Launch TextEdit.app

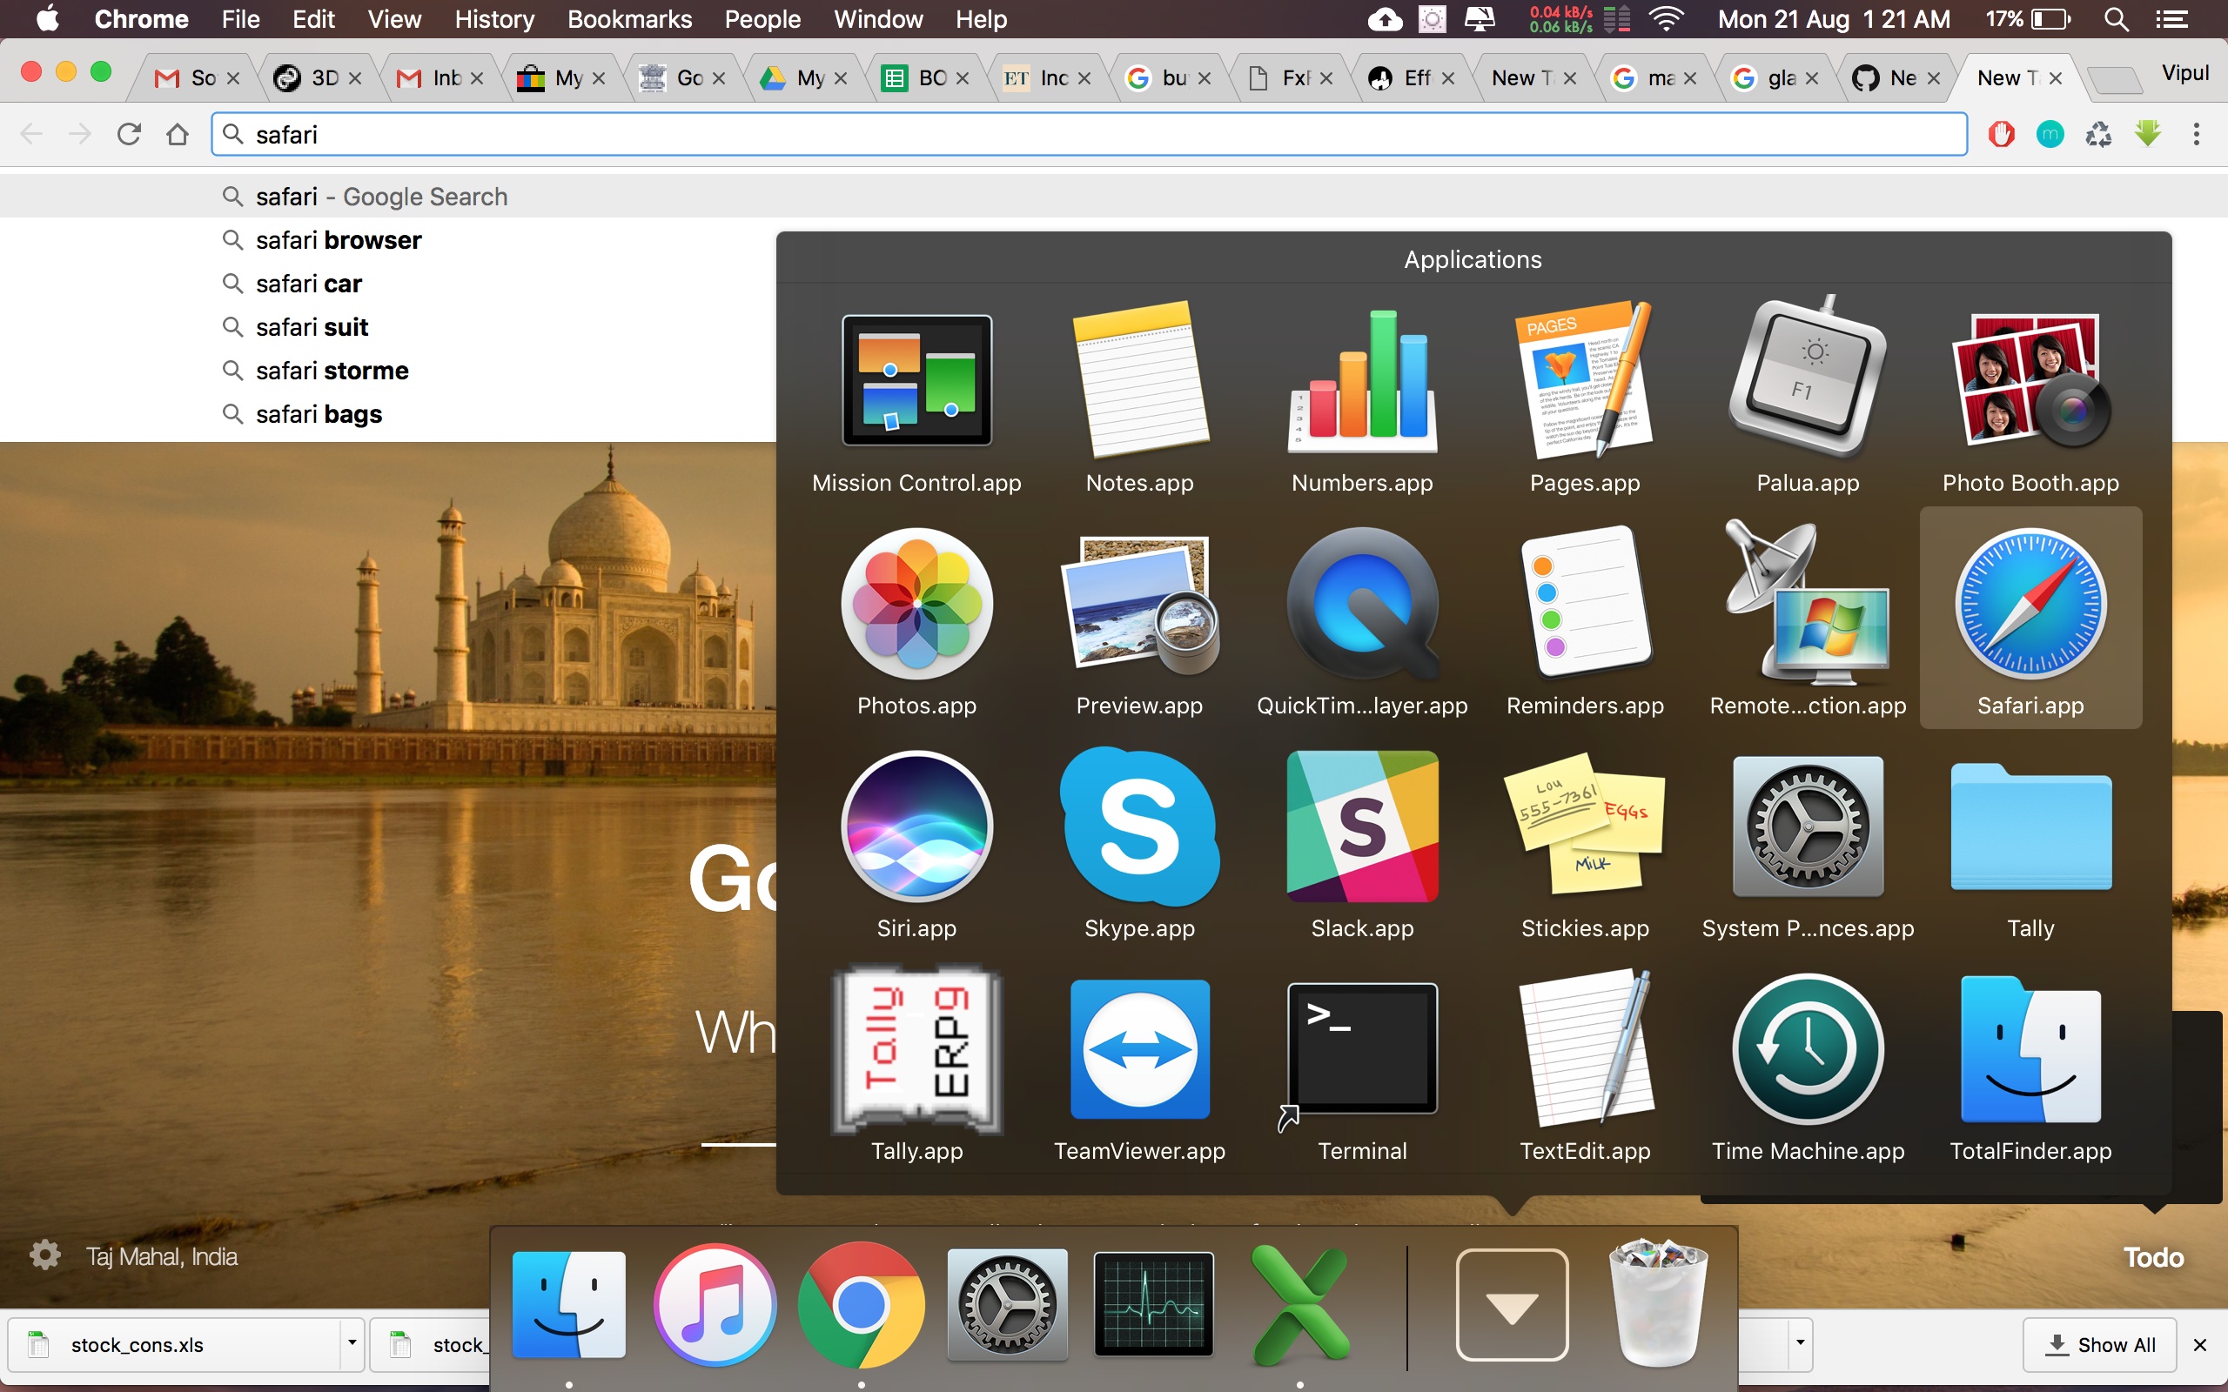click(x=1586, y=1049)
